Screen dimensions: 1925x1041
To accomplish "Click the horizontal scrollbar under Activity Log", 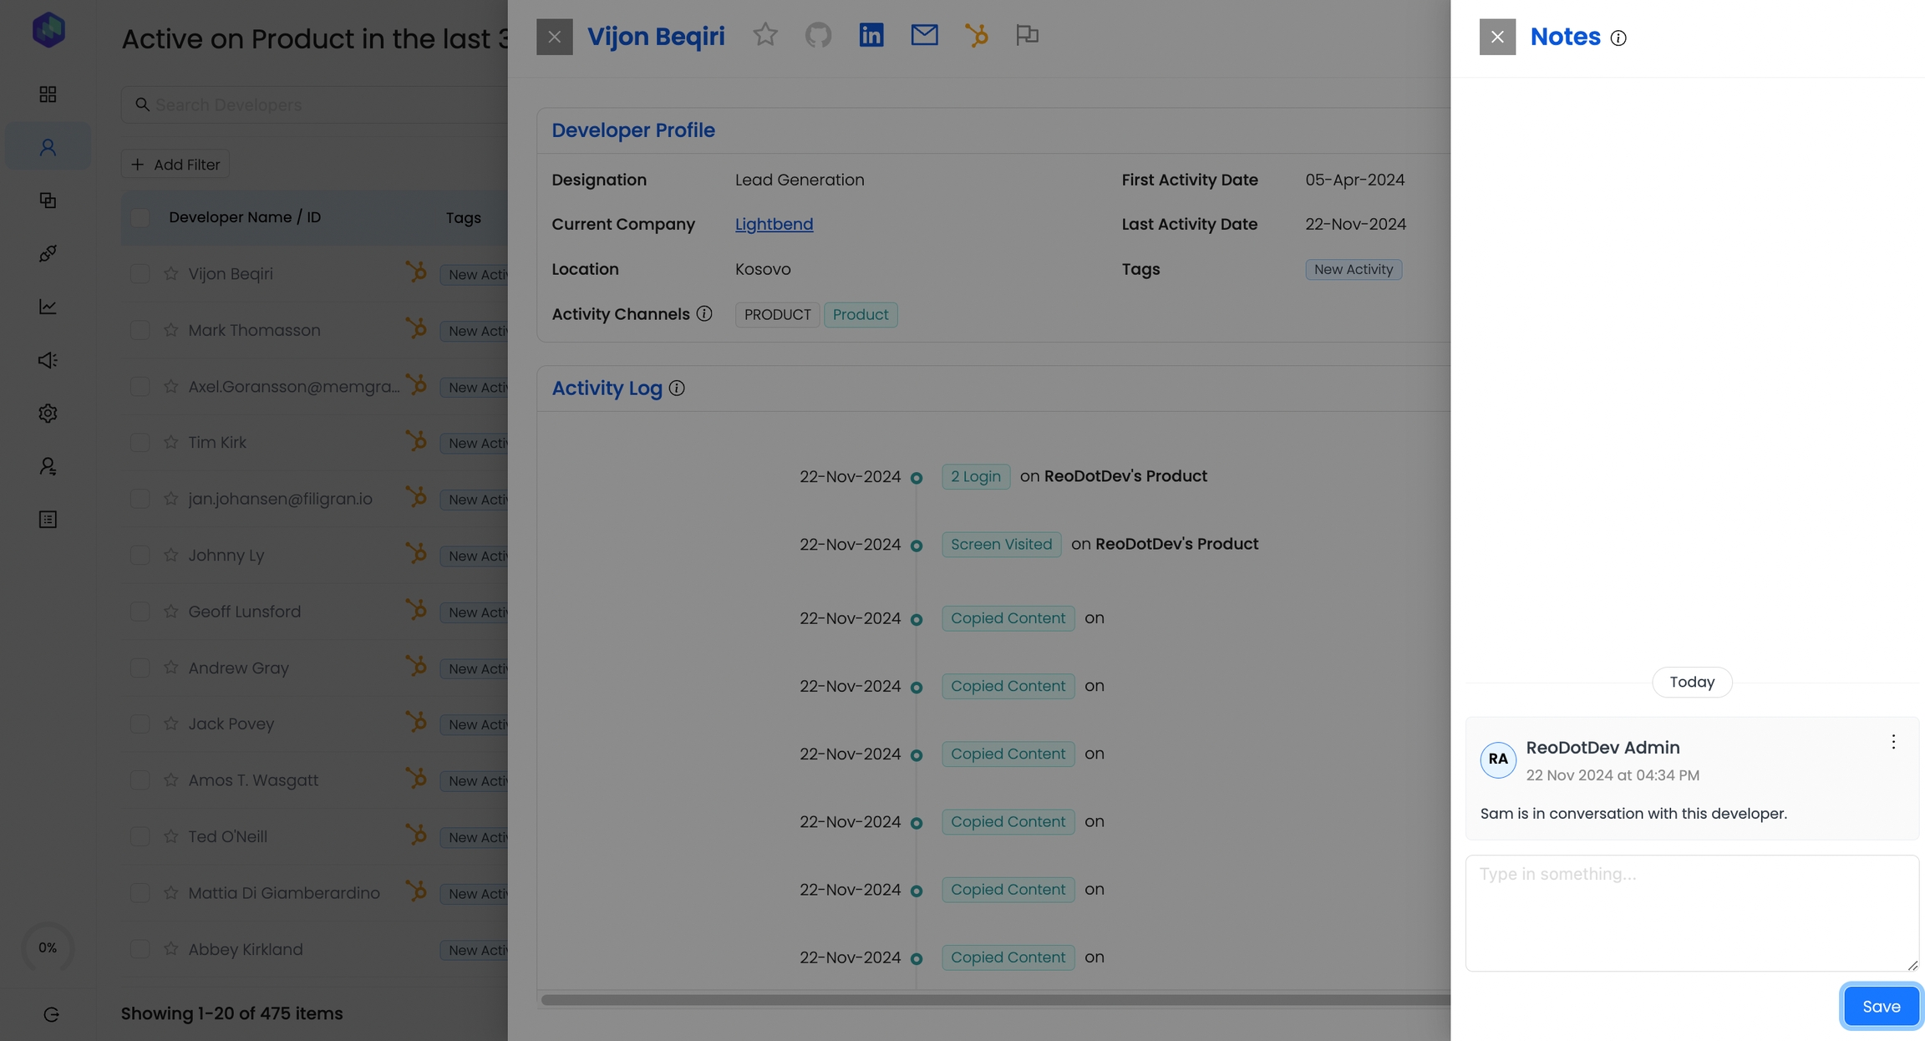I will click(994, 1000).
